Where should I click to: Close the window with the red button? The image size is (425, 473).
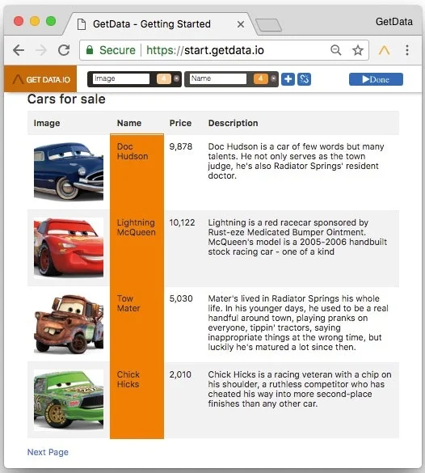(19, 21)
